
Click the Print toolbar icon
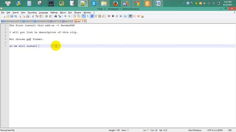28,16
